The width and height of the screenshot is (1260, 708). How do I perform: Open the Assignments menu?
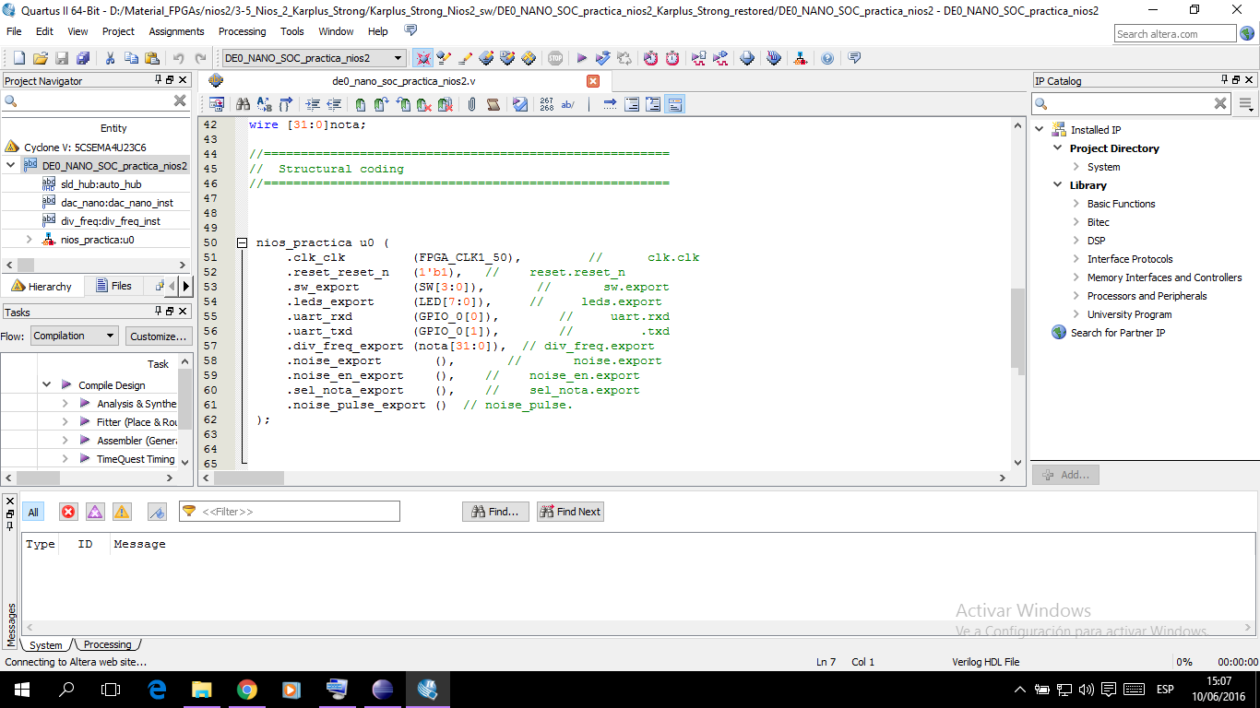point(176,31)
